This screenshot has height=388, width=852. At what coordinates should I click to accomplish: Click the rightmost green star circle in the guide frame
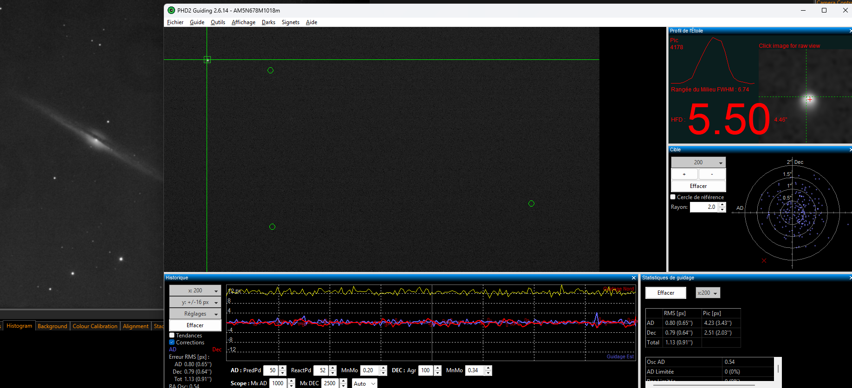[532, 204]
